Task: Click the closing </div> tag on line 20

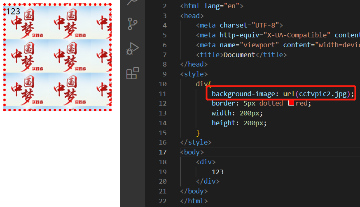Action: tap(208, 182)
